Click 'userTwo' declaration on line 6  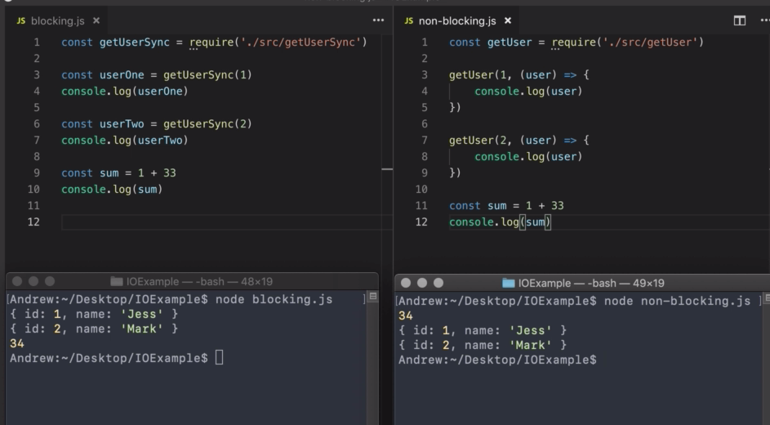(x=122, y=124)
